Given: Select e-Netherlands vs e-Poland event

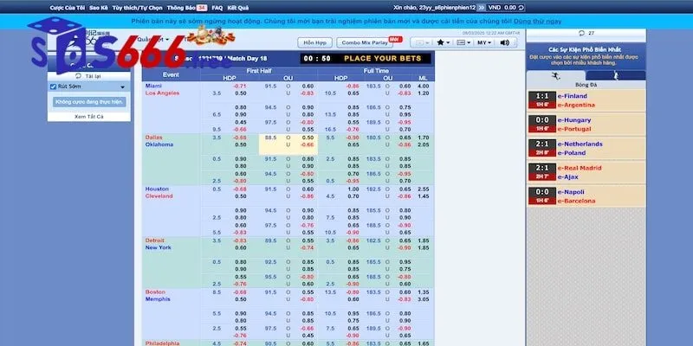Looking at the screenshot, I should click(586, 148).
